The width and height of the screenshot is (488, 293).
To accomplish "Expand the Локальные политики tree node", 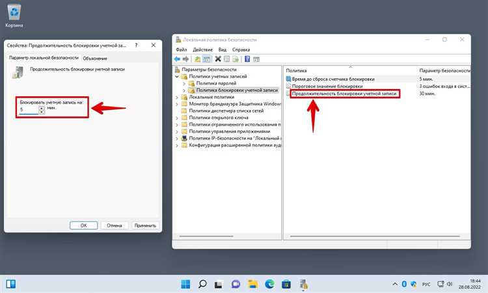I will click(x=177, y=97).
